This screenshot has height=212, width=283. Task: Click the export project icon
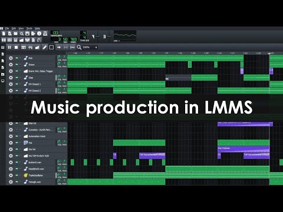[x=33, y=34]
